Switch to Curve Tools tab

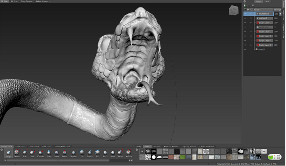tap(34, 147)
